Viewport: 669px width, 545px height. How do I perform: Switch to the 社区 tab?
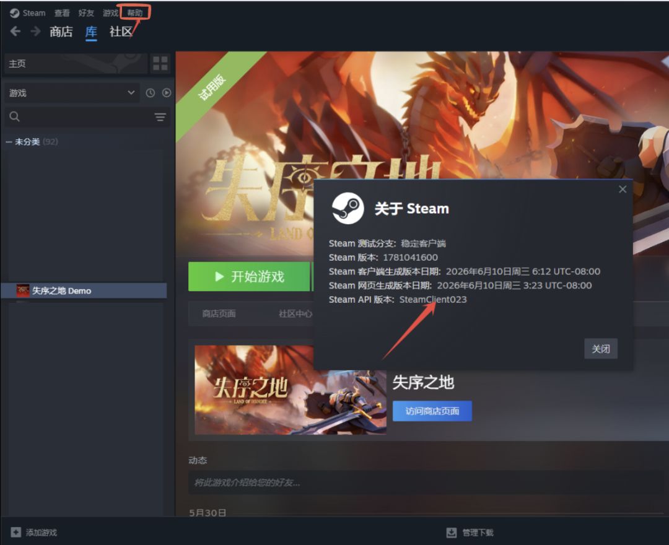click(121, 32)
